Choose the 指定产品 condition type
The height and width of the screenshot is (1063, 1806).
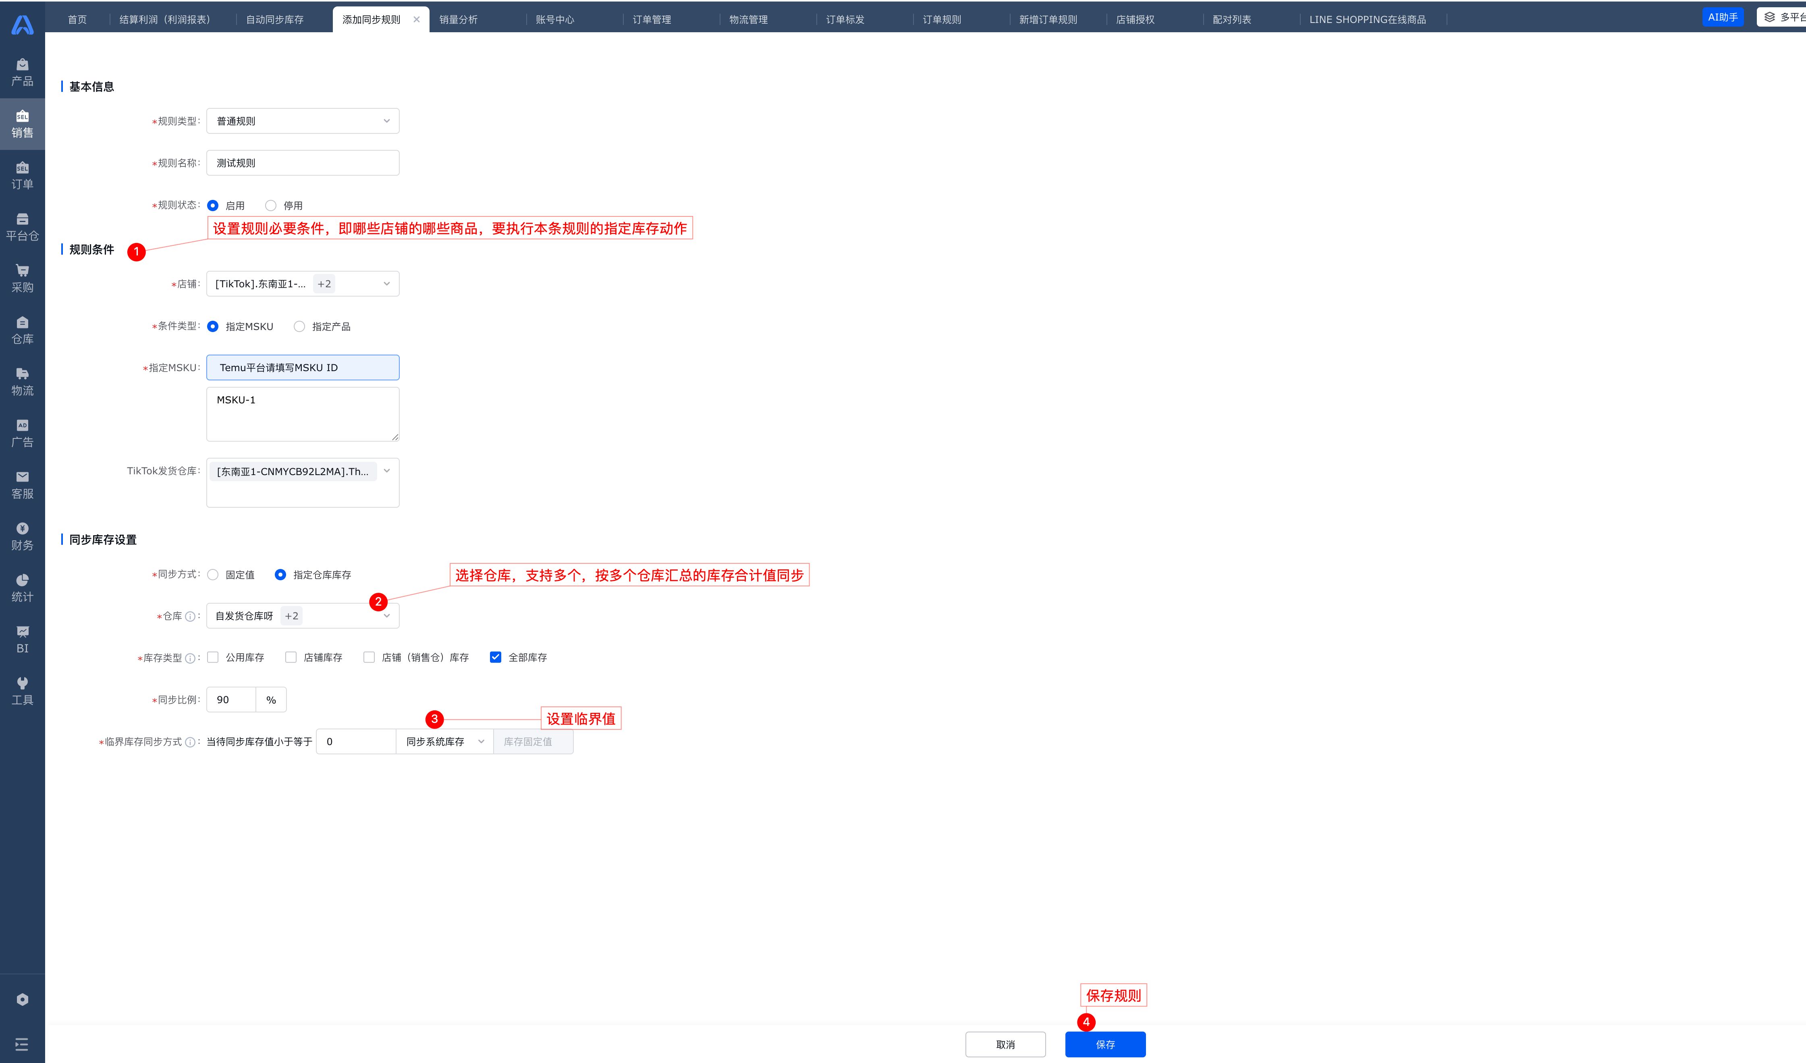point(299,326)
